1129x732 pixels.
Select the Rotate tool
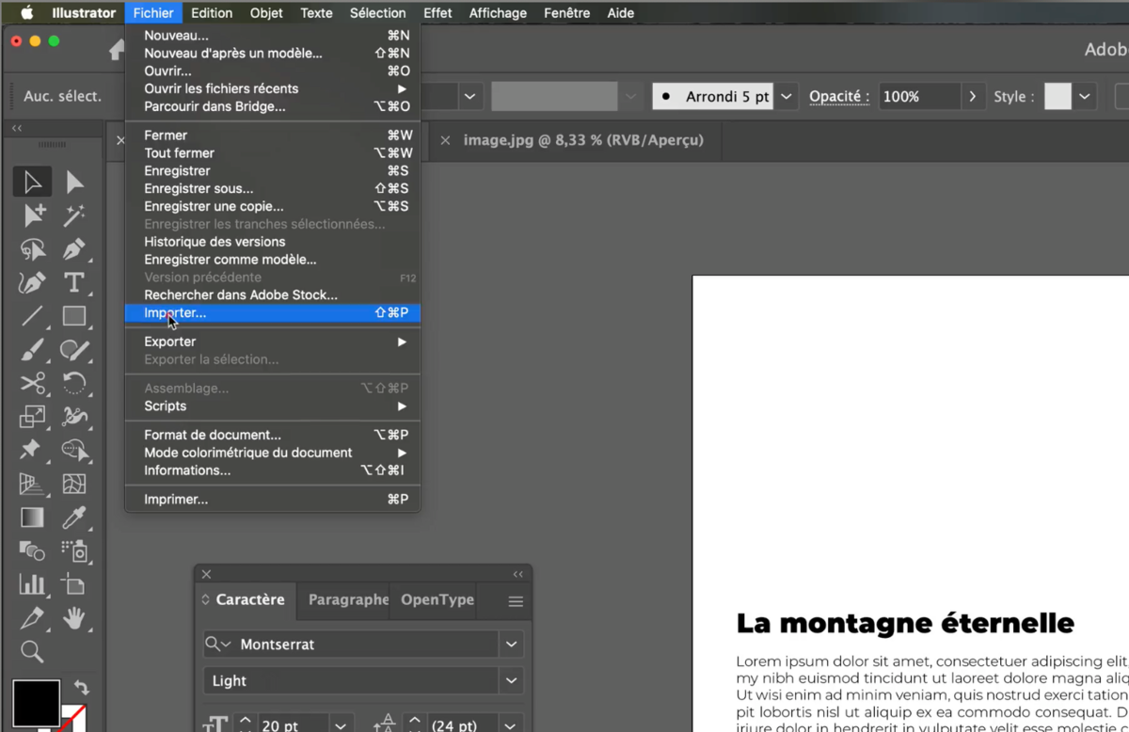pos(74,383)
